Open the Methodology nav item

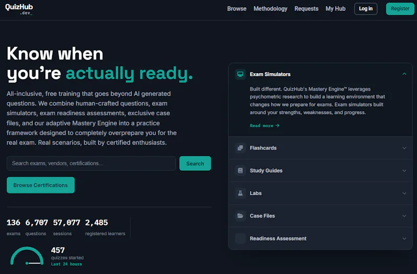pyautogui.click(x=271, y=9)
